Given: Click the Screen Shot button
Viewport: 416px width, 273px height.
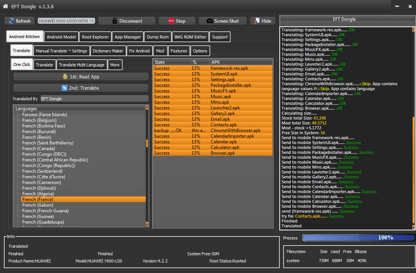Looking at the screenshot, I should coord(223,21).
